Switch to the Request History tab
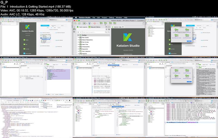This screenshot has width=218, height=138. (x=94, y=27)
